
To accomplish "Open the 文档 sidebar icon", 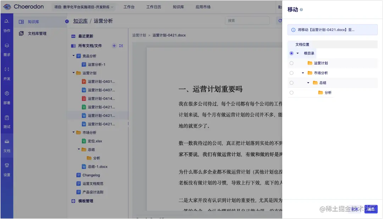I will 7,142.
